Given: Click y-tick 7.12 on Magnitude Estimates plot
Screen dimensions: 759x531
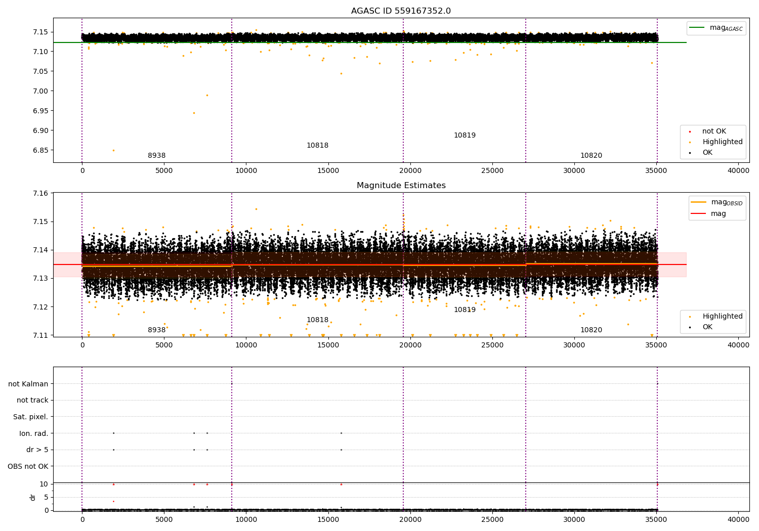Looking at the screenshot, I should (x=39, y=307).
